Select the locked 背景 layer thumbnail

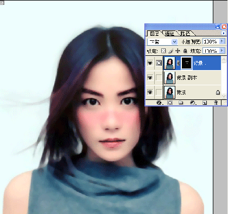[x=169, y=92]
